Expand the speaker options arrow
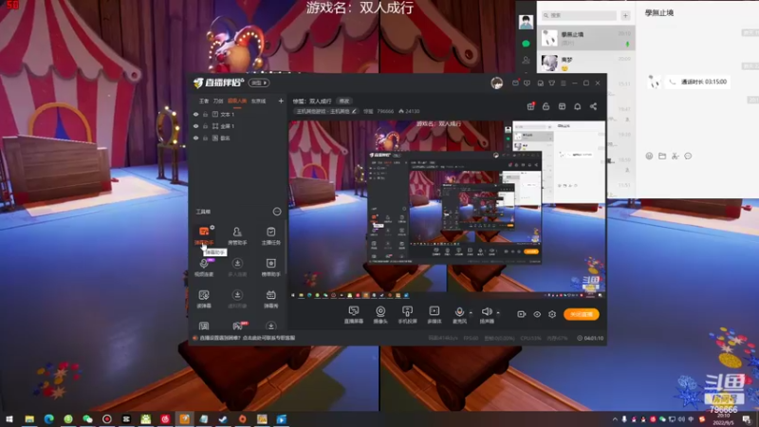 tap(498, 313)
